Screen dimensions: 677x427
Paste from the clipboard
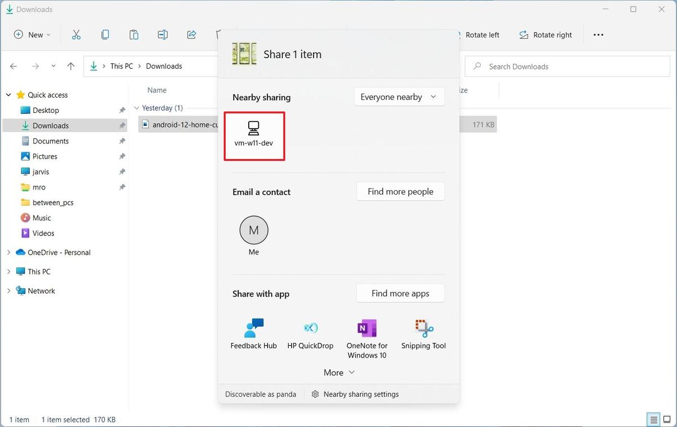[x=134, y=34]
